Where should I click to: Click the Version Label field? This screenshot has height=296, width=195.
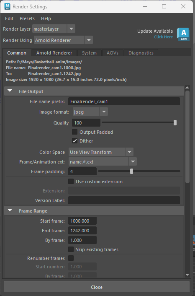tap(124, 200)
